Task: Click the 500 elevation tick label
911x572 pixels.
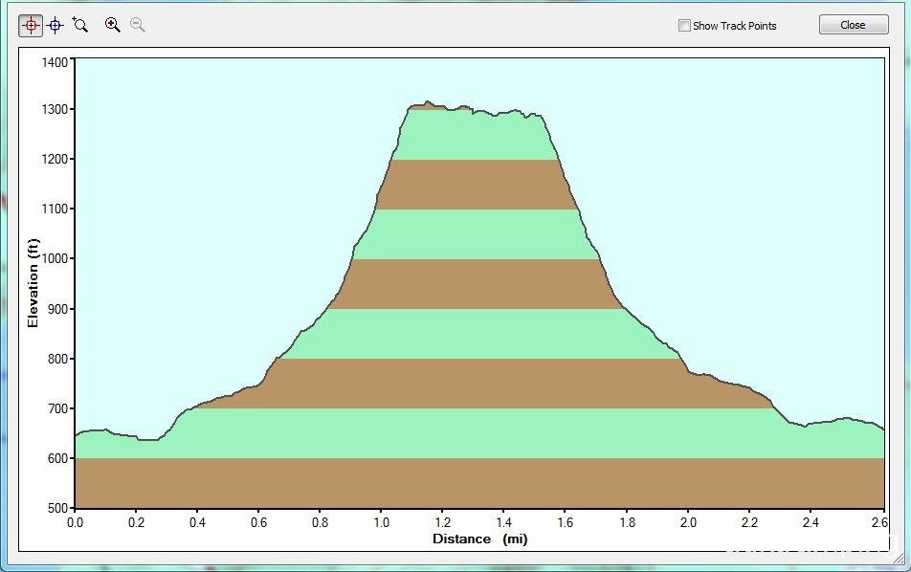Action: (x=56, y=509)
